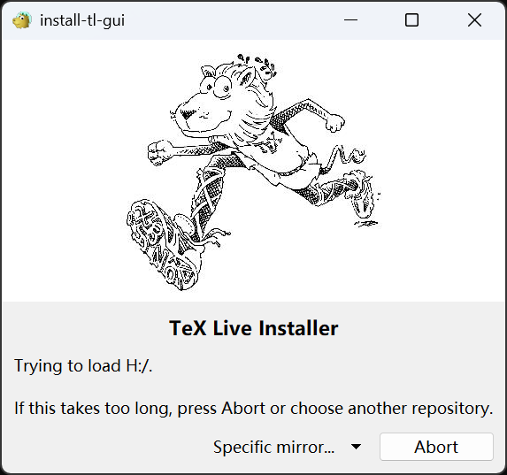Click the 'Trying to load H:/.' status text

[x=83, y=366]
